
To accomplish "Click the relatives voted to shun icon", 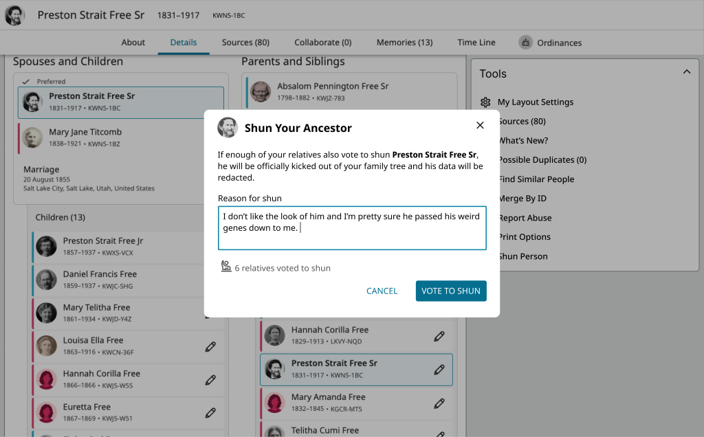I will click(x=226, y=267).
